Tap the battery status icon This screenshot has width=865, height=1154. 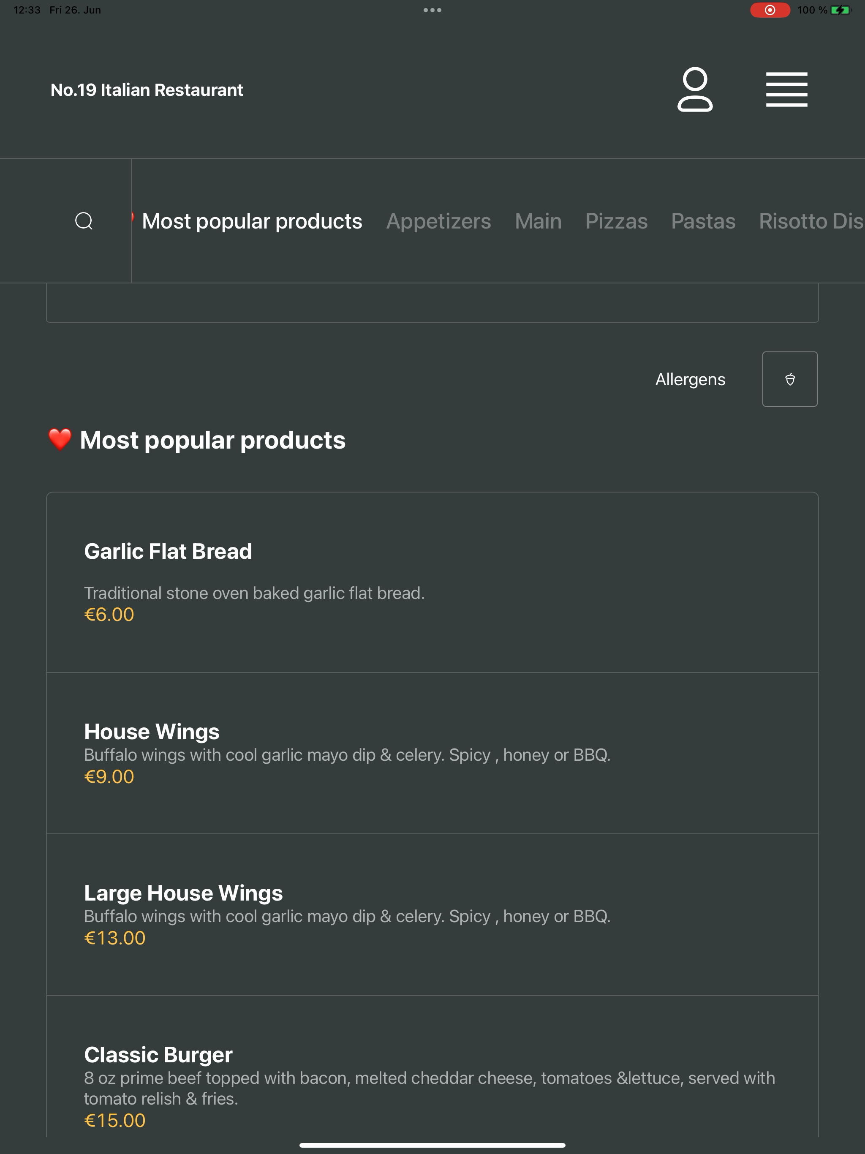click(x=840, y=10)
